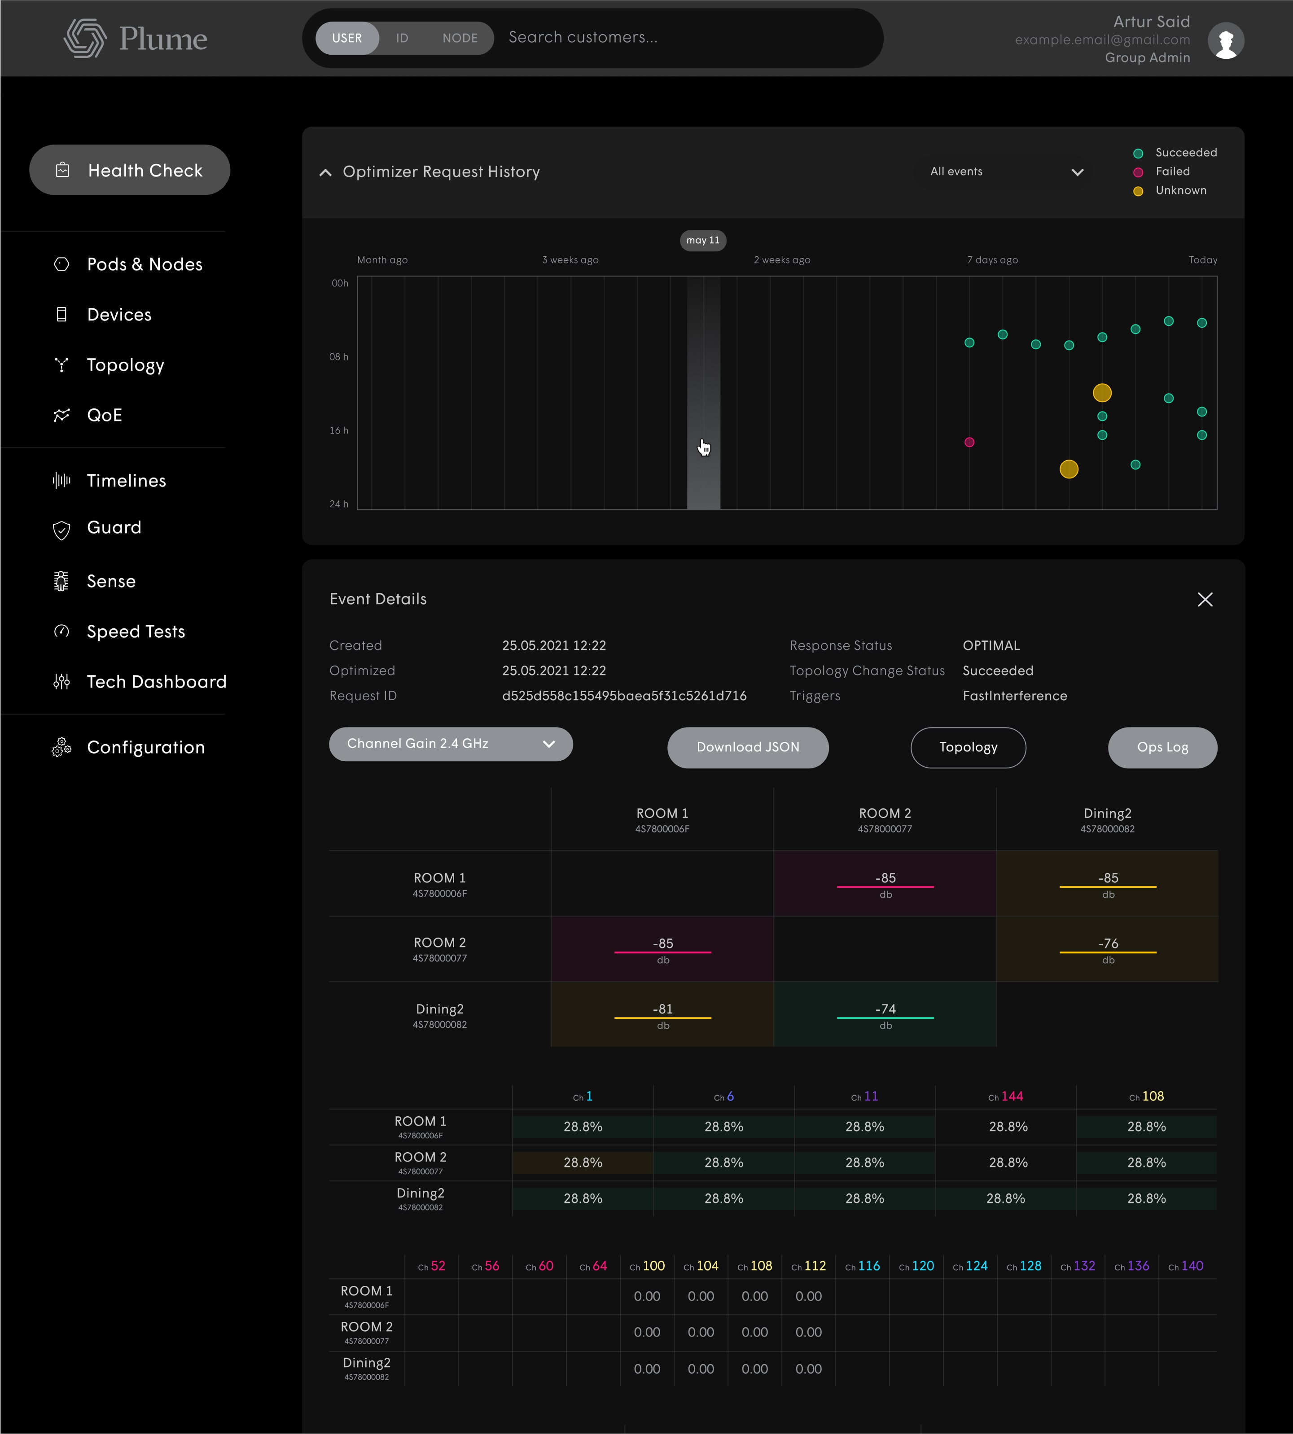Click the example.email@gmail.com text
The height and width of the screenshot is (1434, 1293).
coord(1103,40)
